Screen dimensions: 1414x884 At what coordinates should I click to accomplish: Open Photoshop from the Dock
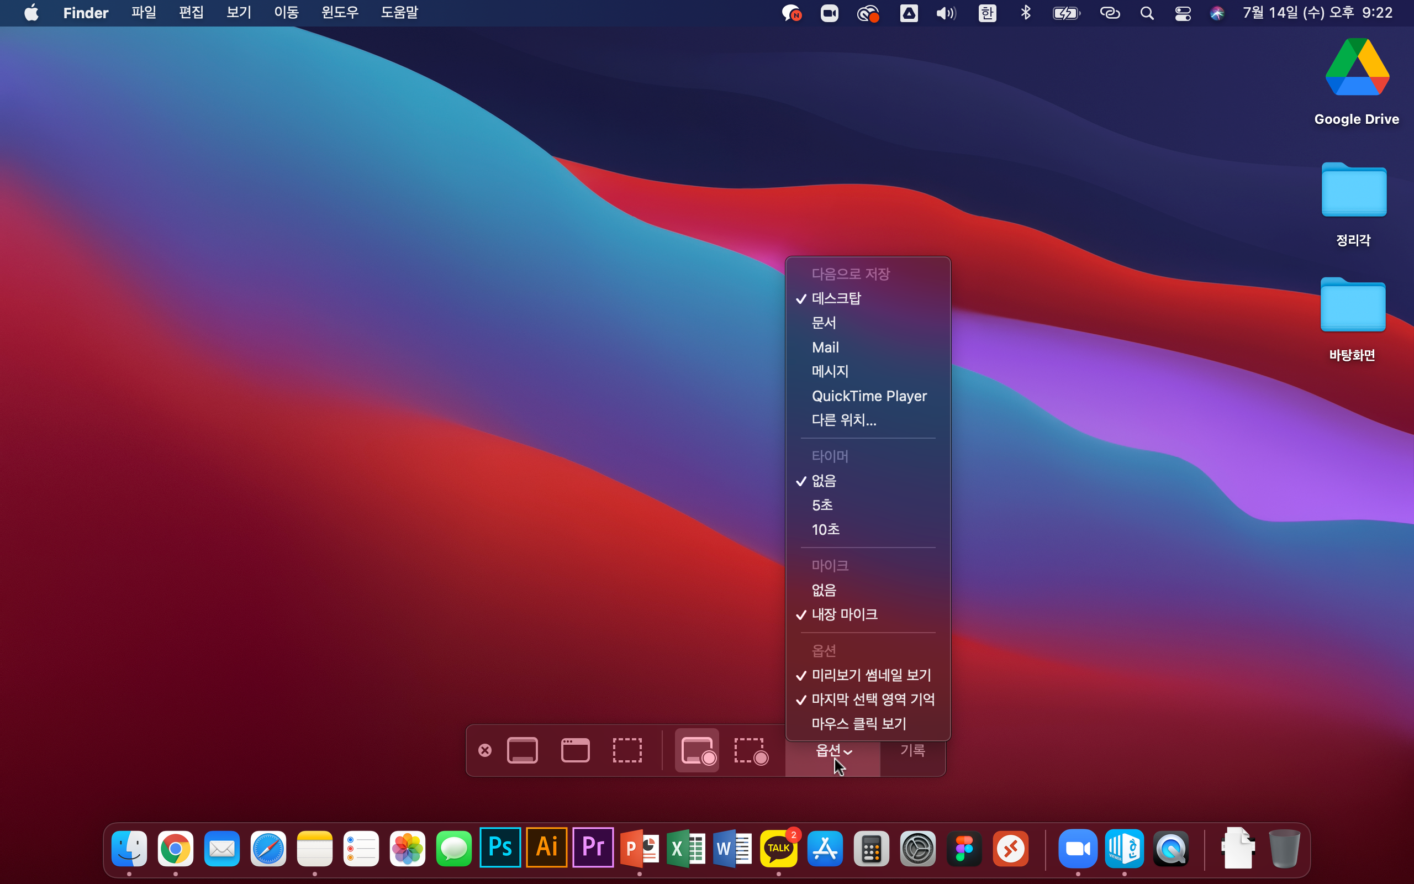point(500,847)
